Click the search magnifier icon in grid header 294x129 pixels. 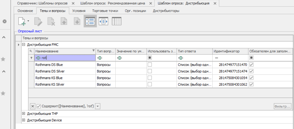(x=31, y=51)
